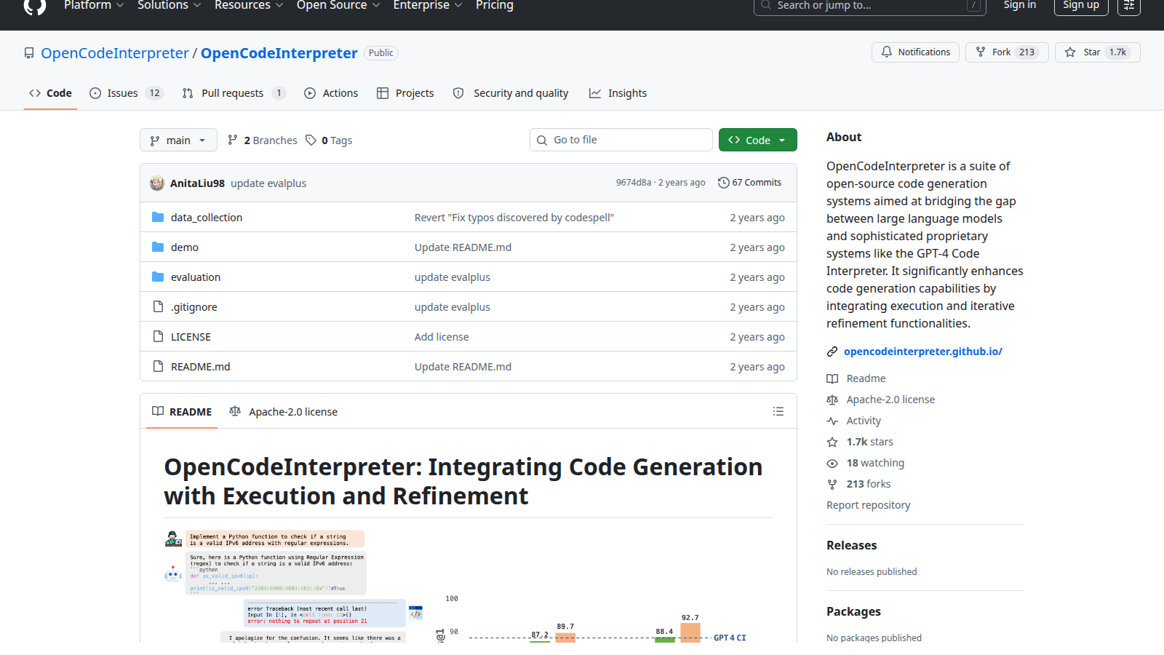Click the demo folder icon
Image resolution: width=1164 pixels, height=655 pixels.
tap(158, 247)
